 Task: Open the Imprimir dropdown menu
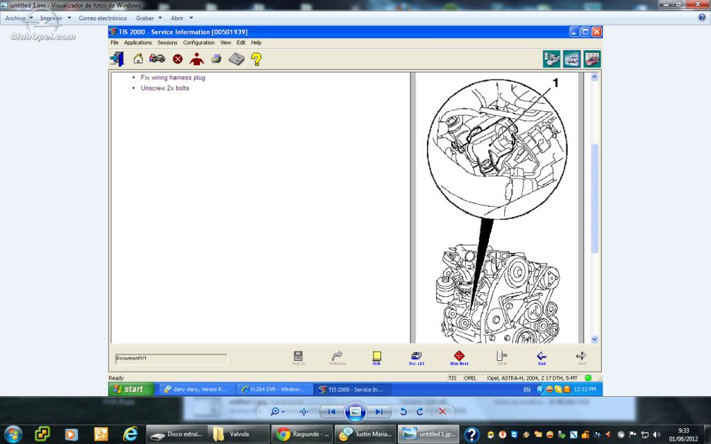tap(56, 18)
